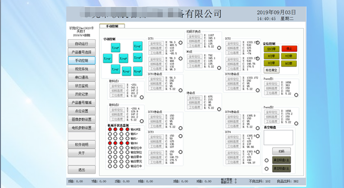Click the Pass点2 round indicator
This screenshot has height=188, width=344.
[296, 123]
